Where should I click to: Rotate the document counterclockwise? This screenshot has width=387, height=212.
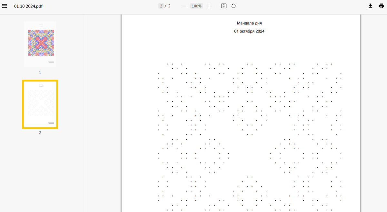(x=233, y=6)
